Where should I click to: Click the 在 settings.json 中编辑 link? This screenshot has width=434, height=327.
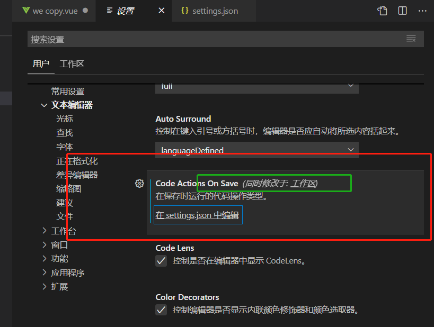[x=197, y=215]
